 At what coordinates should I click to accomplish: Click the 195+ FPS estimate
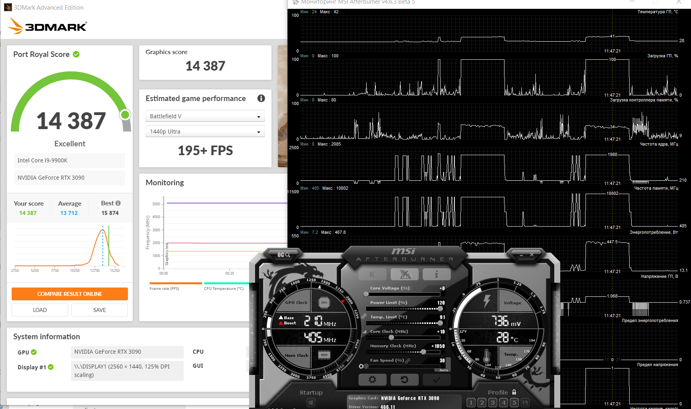[x=205, y=150]
